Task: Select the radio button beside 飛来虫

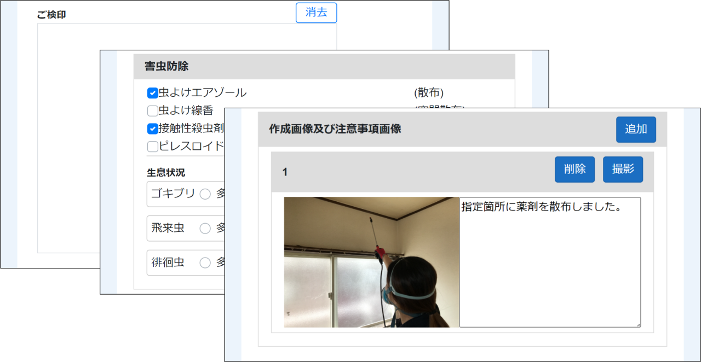Action: point(205,229)
